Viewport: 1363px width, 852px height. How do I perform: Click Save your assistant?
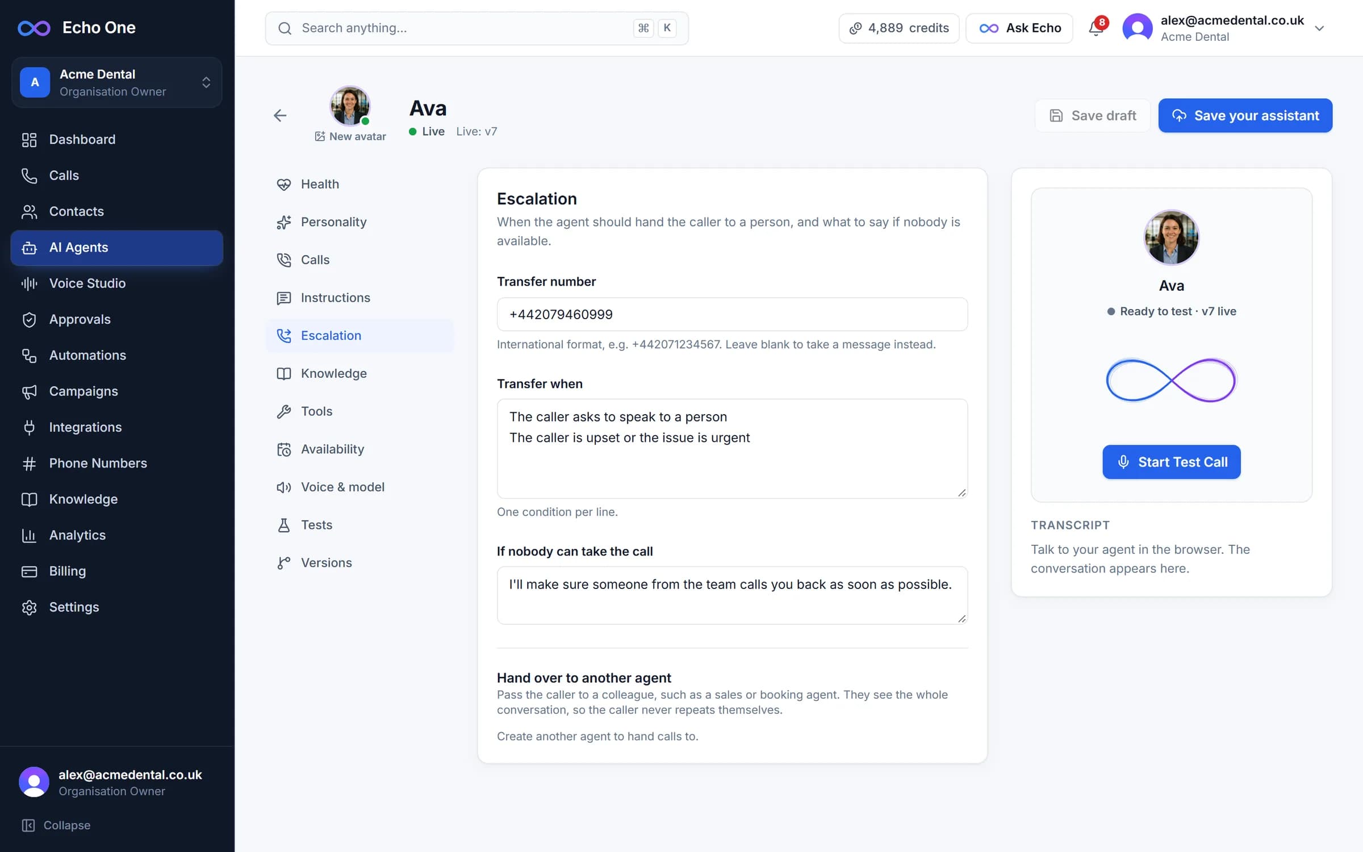click(x=1245, y=116)
